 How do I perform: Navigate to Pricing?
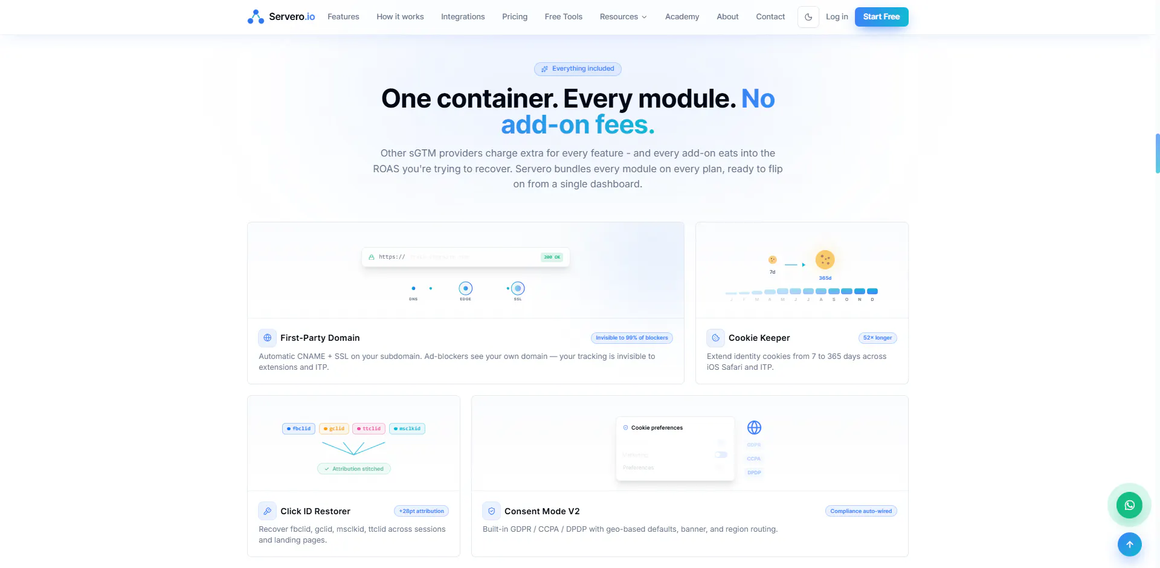tap(515, 17)
